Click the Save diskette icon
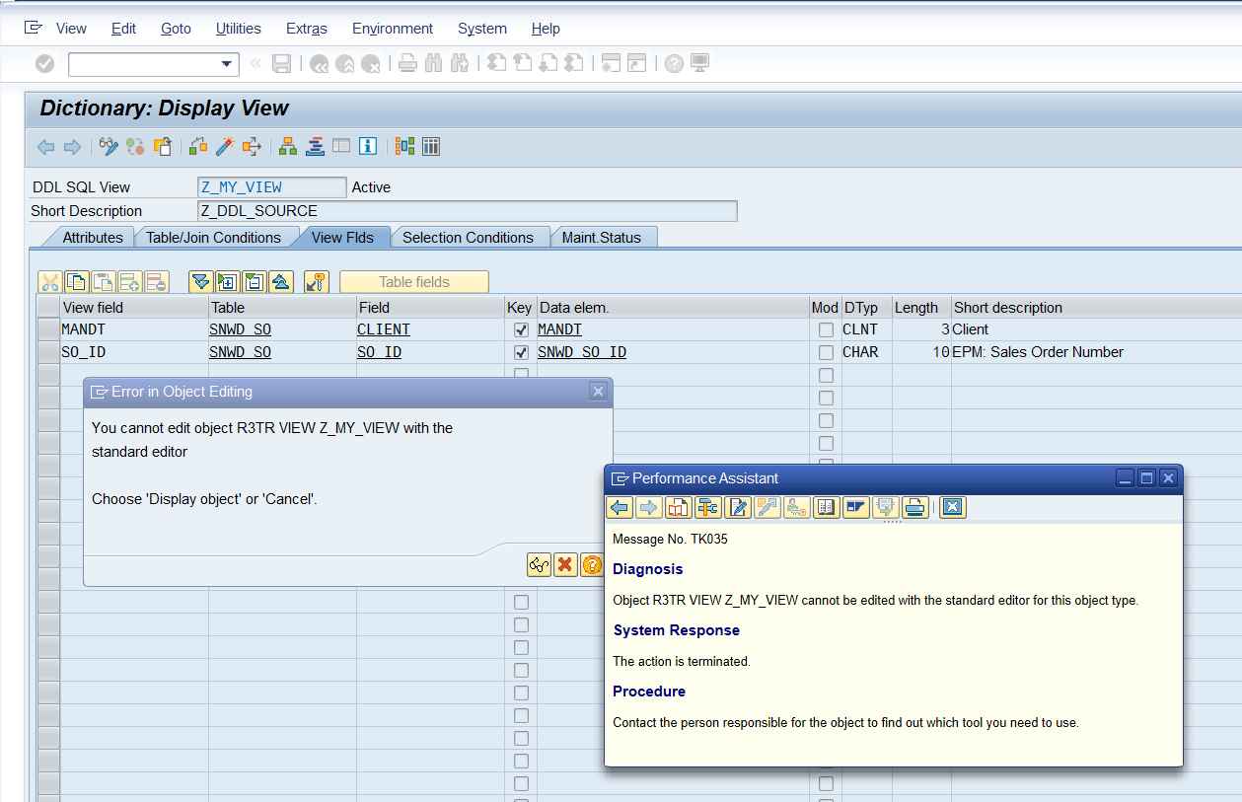Image resolution: width=1242 pixels, height=802 pixels. 282,64
